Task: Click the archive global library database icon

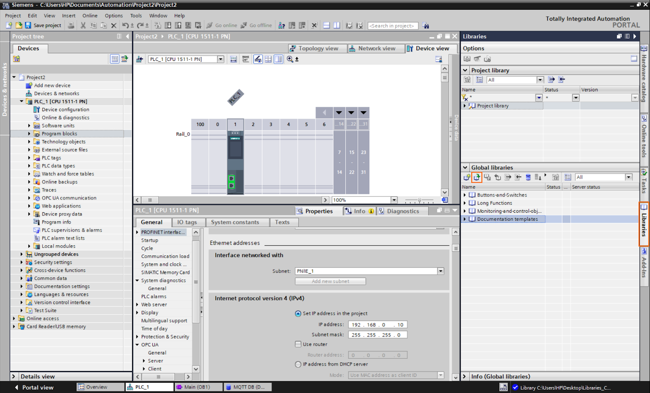Action: (x=528, y=177)
